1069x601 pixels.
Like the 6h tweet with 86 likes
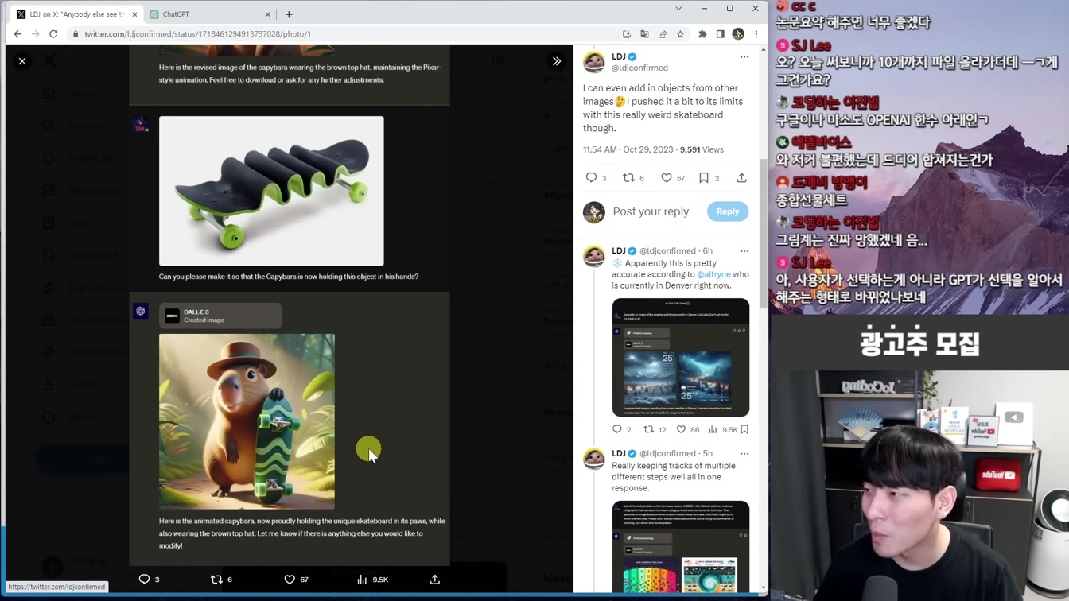point(681,429)
